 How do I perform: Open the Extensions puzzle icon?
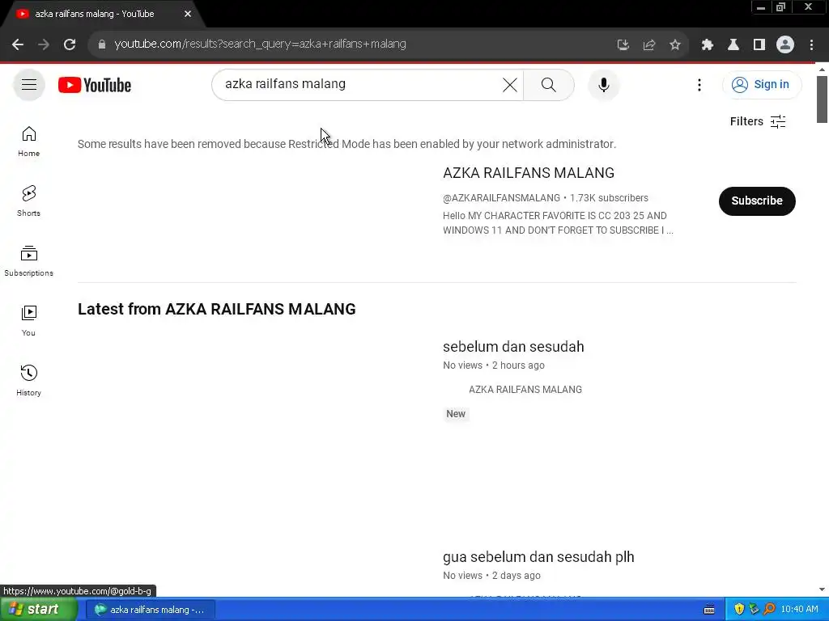(x=707, y=45)
